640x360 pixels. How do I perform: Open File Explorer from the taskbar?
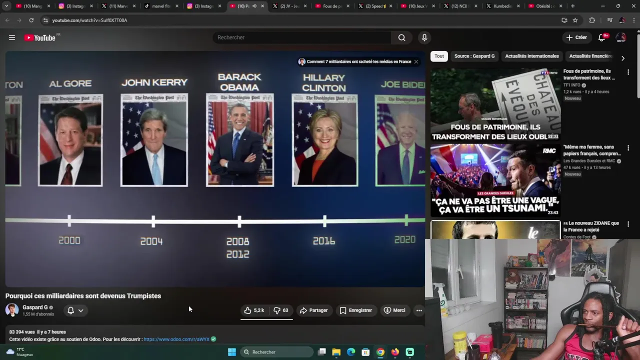pyautogui.click(x=336, y=352)
